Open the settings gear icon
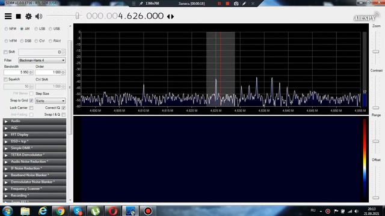Screen dimensions: 385x216 [28, 16]
